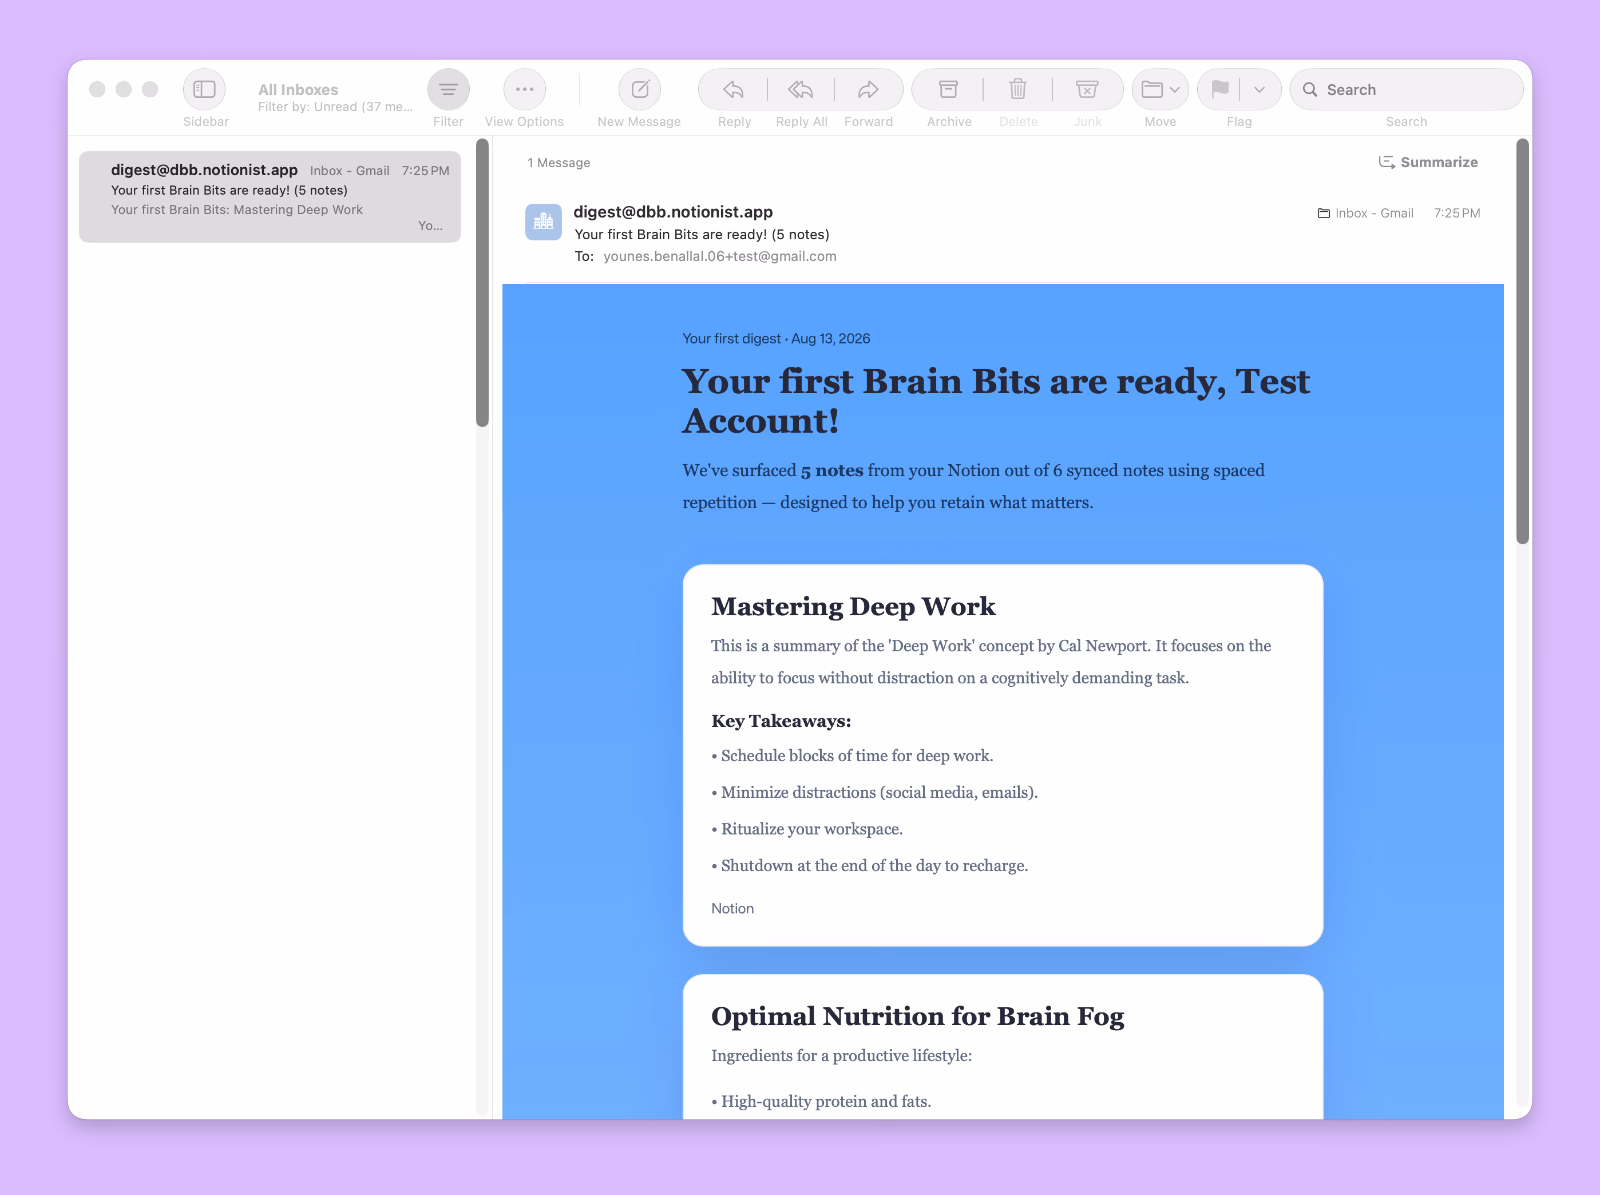The image size is (1600, 1195).
Task: Archive the selected message
Action: click(948, 90)
